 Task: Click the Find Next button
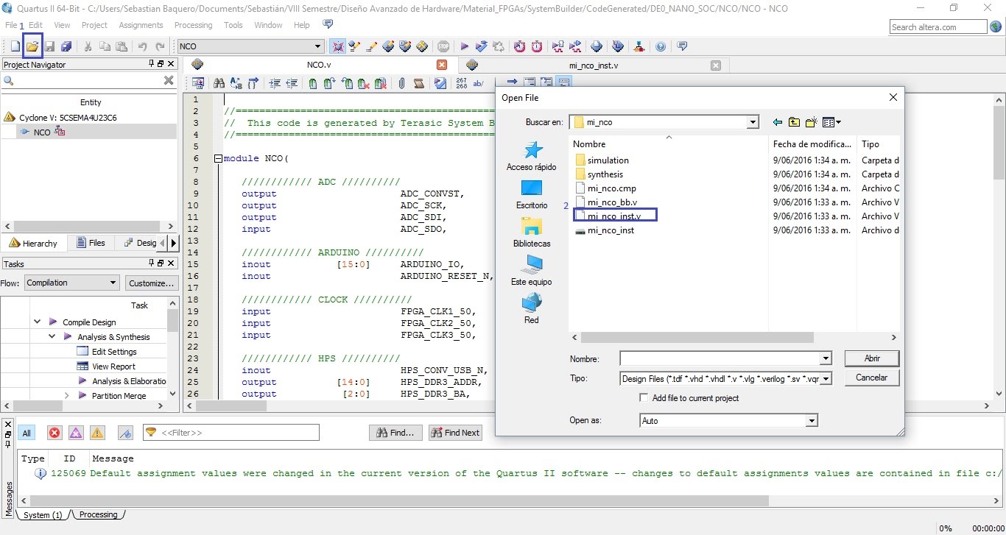[x=455, y=433]
